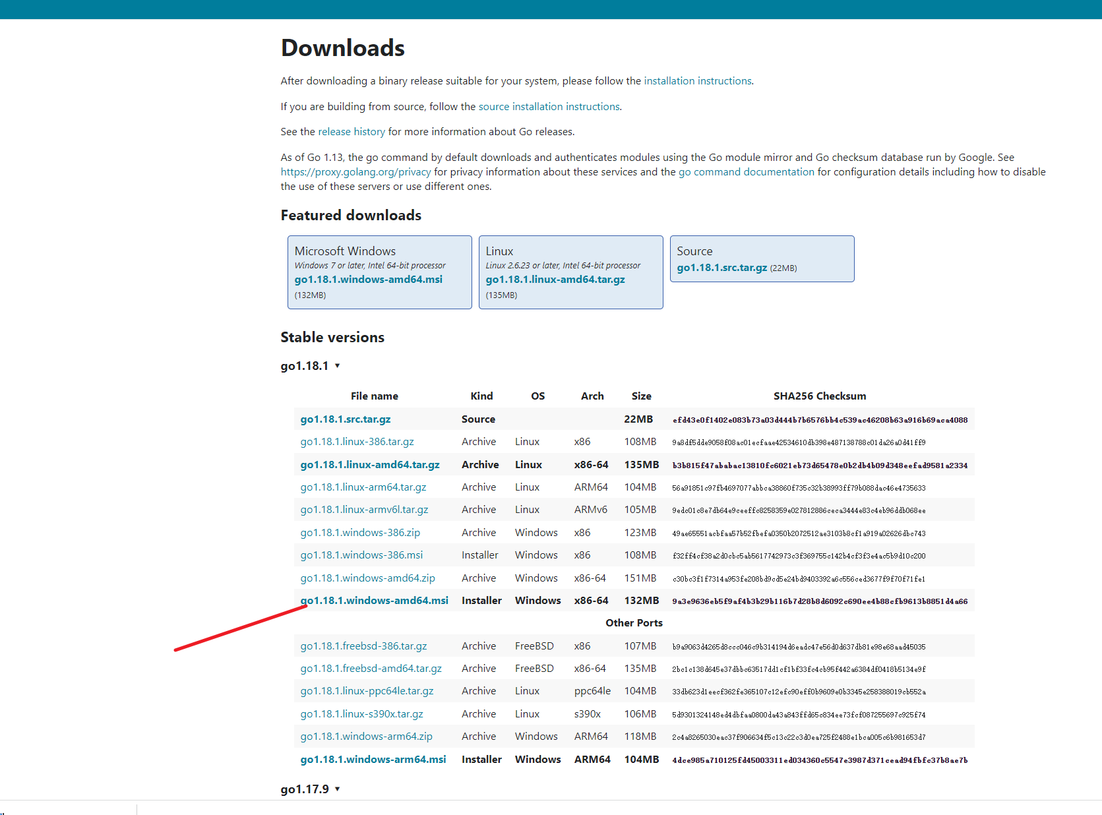Download go1.18.1.freebsd-386.tar.gz archive

[x=364, y=646]
